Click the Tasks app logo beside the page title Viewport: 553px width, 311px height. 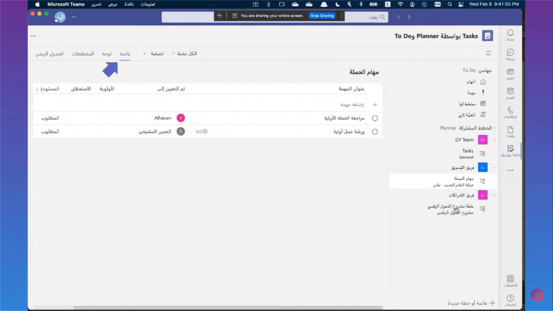(x=488, y=36)
